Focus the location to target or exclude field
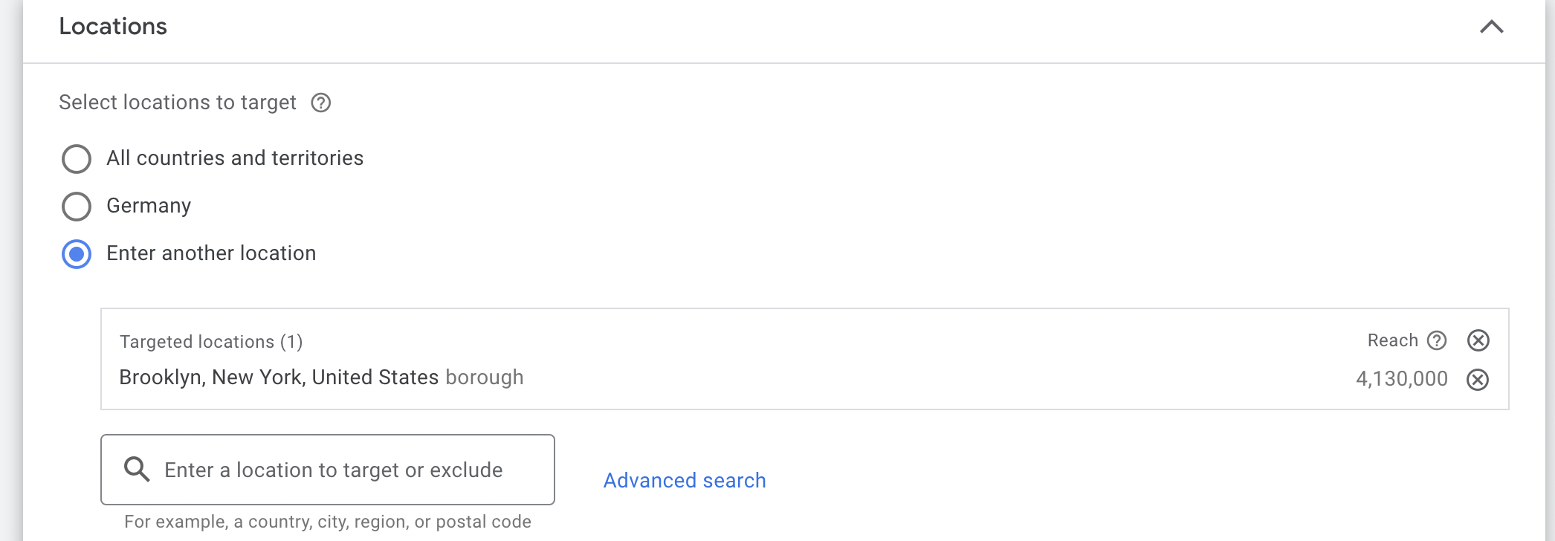 [x=328, y=470]
